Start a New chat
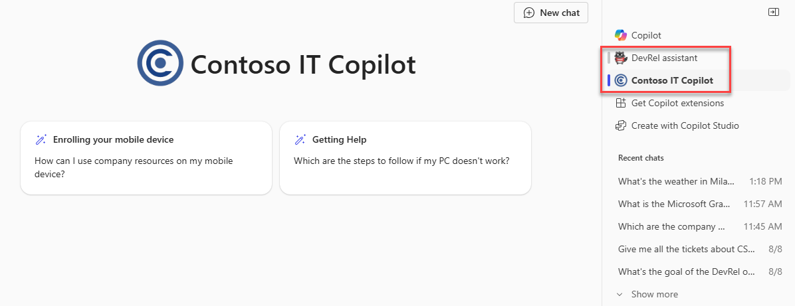Viewport: 795px width, 306px height. (551, 13)
